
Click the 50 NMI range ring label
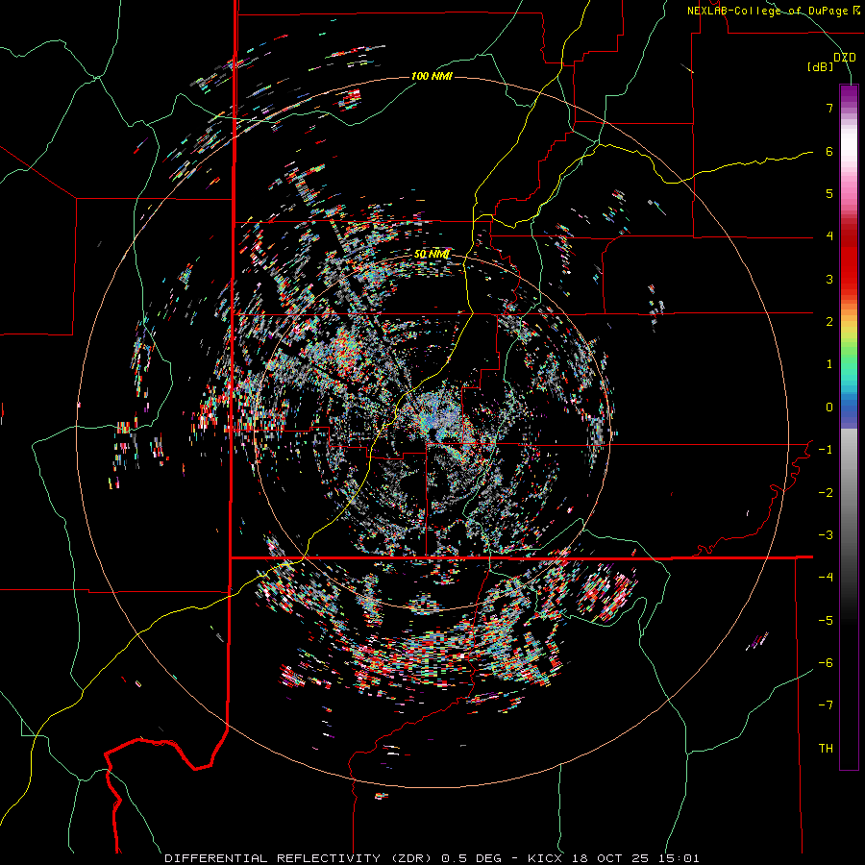coord(432,254)
